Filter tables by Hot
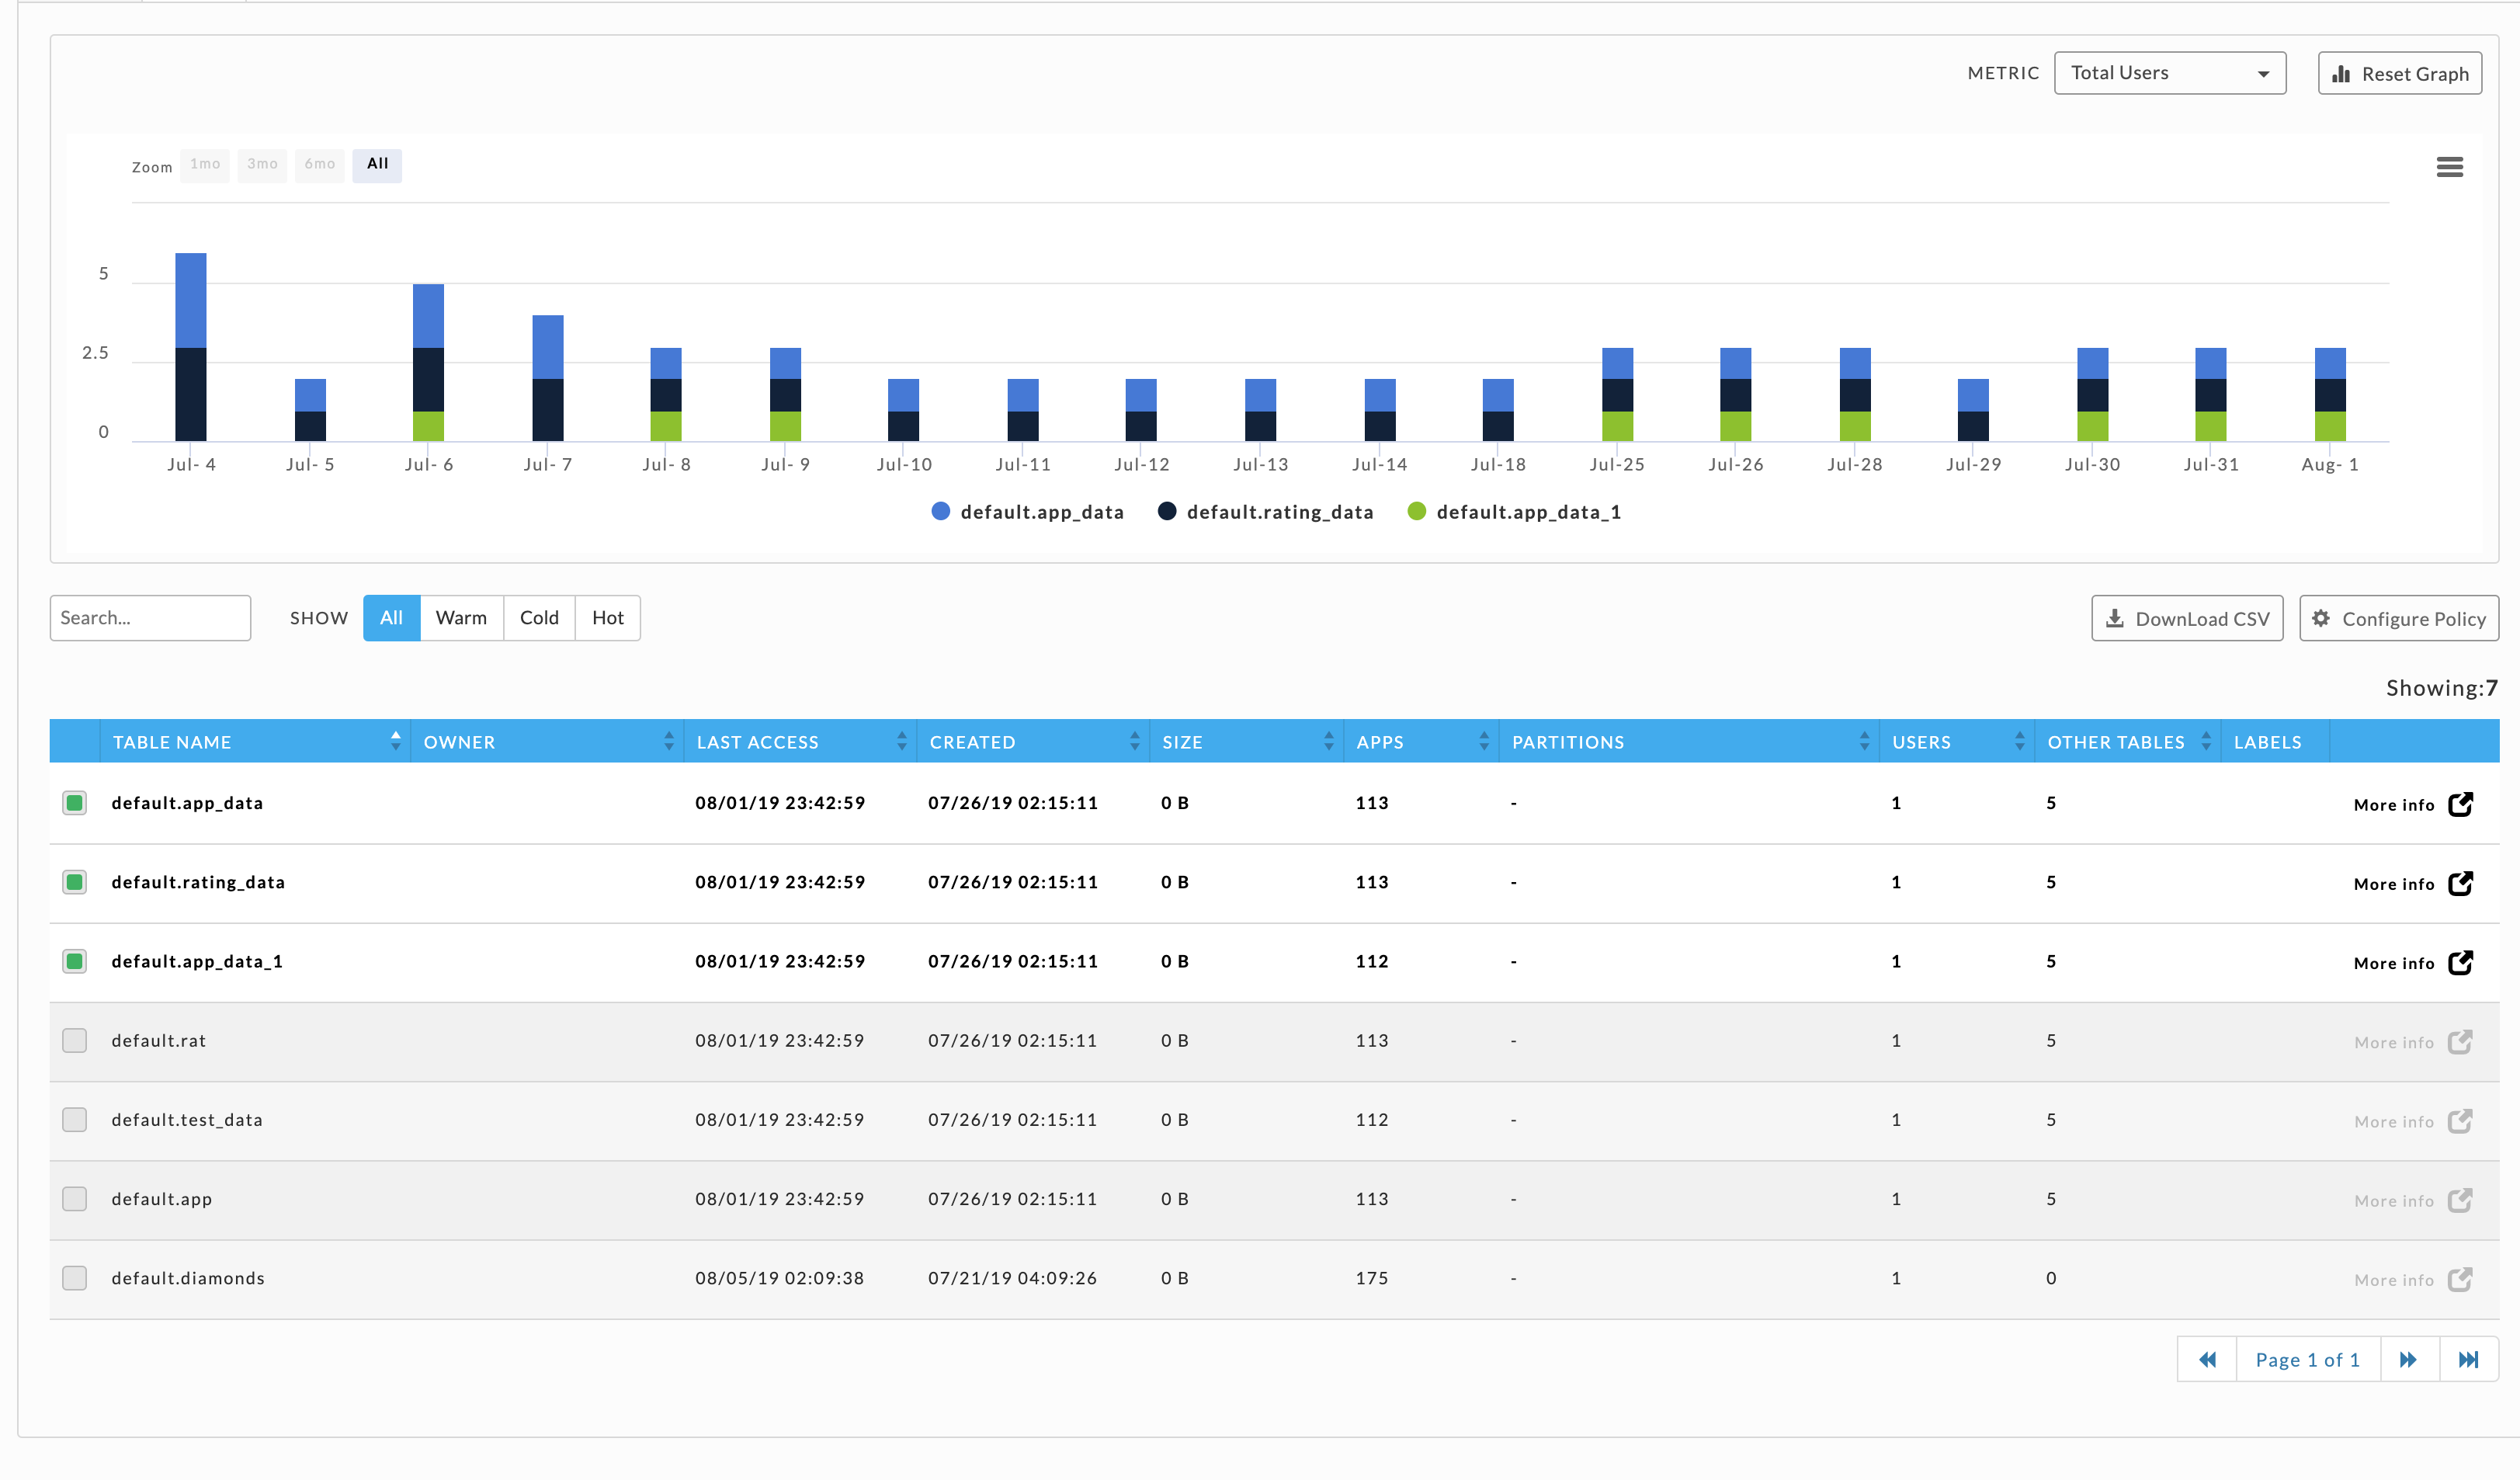 click(607, 618)
